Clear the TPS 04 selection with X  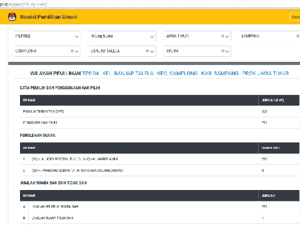pos(222,51)
